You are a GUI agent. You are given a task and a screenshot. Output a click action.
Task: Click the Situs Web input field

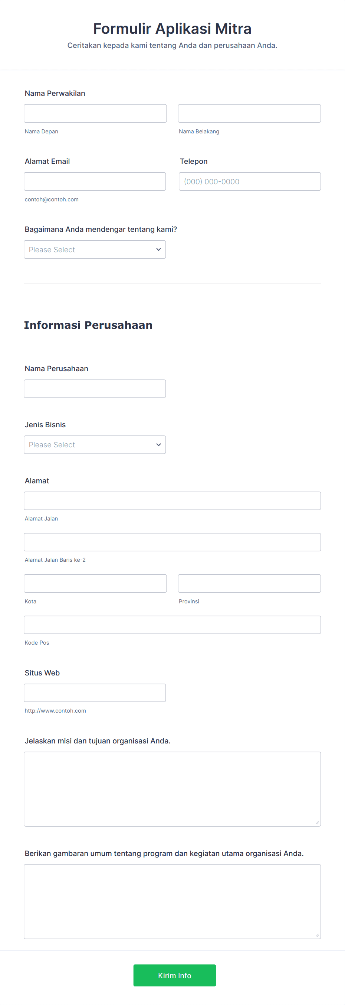[95, 693]
